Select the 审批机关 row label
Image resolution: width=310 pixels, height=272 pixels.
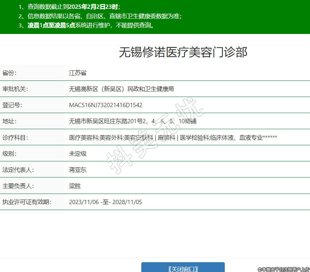click(15, 89)
